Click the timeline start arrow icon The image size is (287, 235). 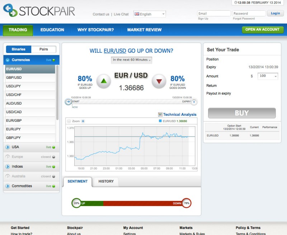click(68, 102)
